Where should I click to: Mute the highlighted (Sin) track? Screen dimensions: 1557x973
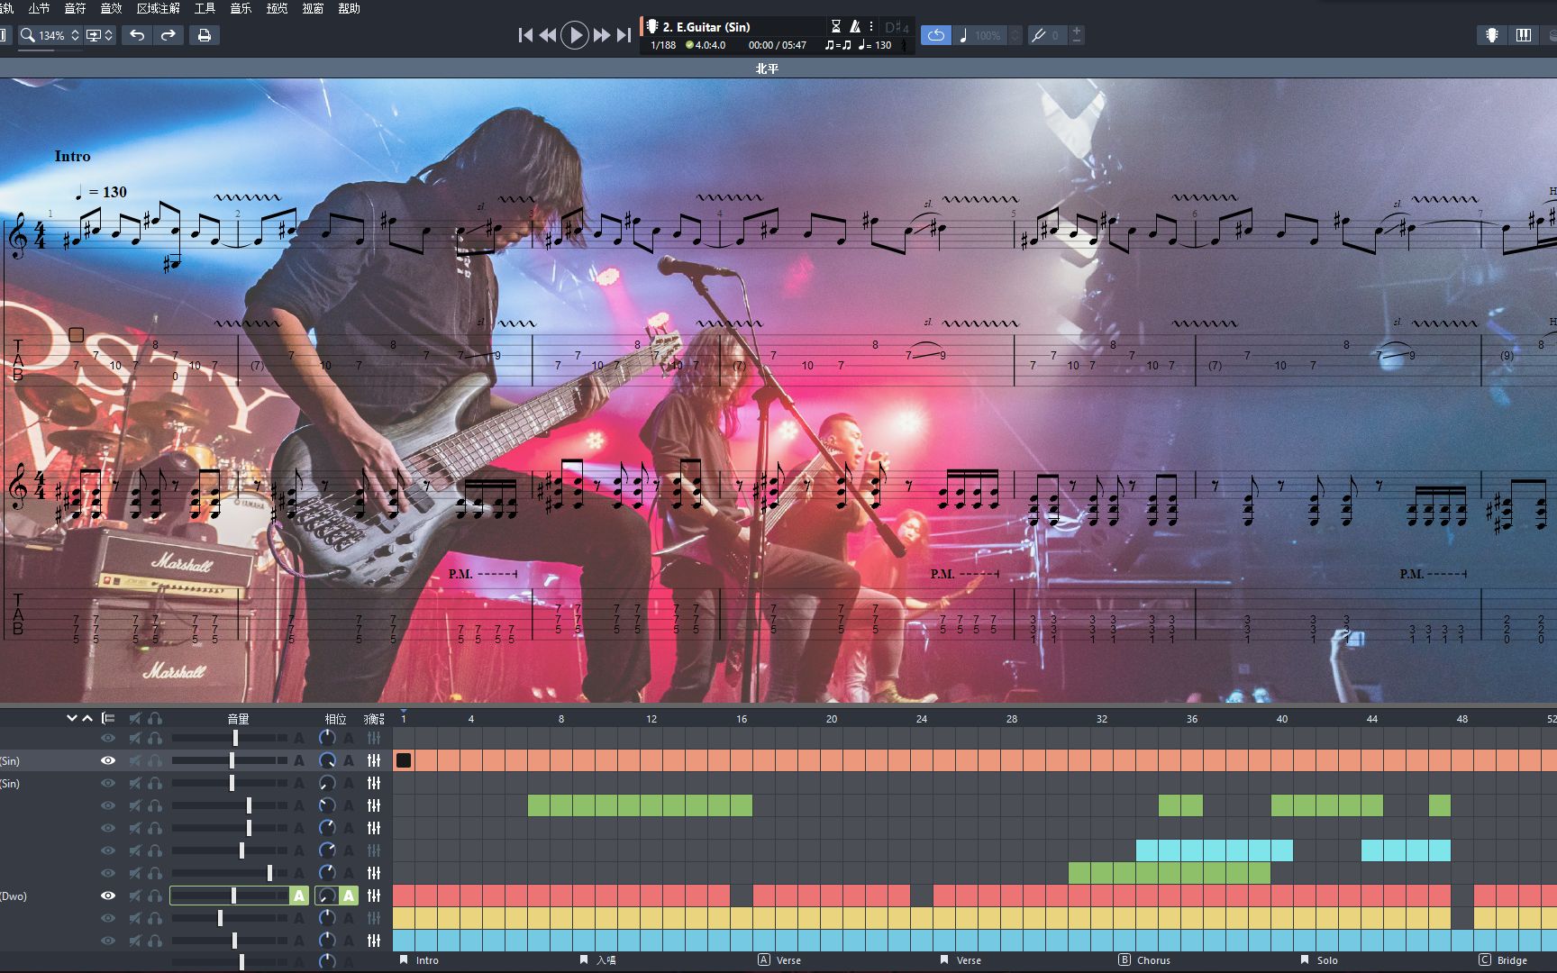pos(135,760)
